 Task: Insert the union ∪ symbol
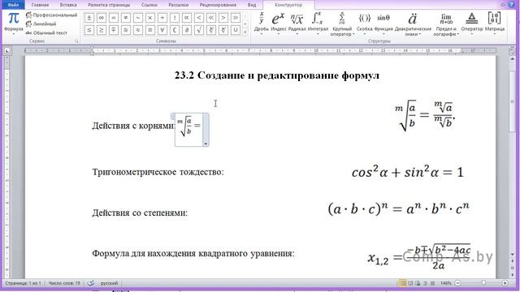point(236,30)
